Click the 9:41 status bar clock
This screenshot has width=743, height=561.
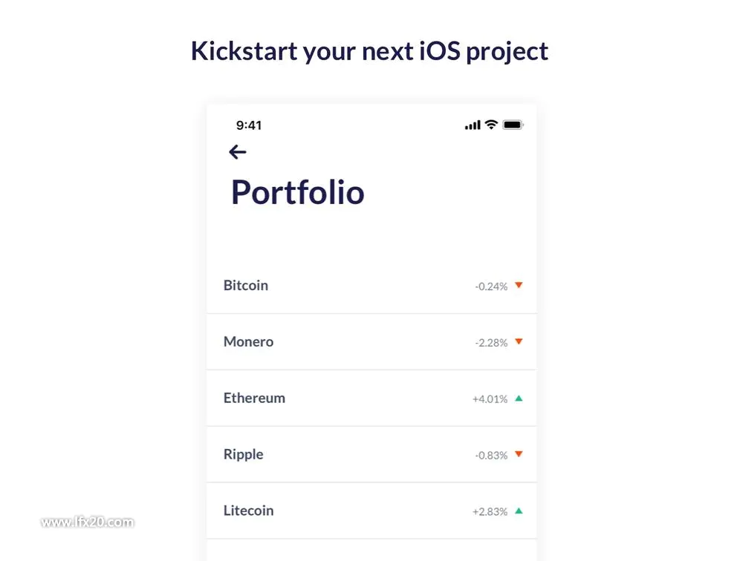[x=249, y=125]
